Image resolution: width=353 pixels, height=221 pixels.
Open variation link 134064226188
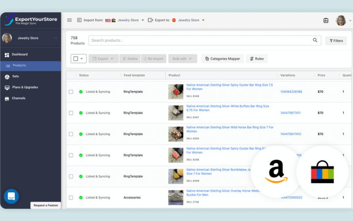coord(291,92)
